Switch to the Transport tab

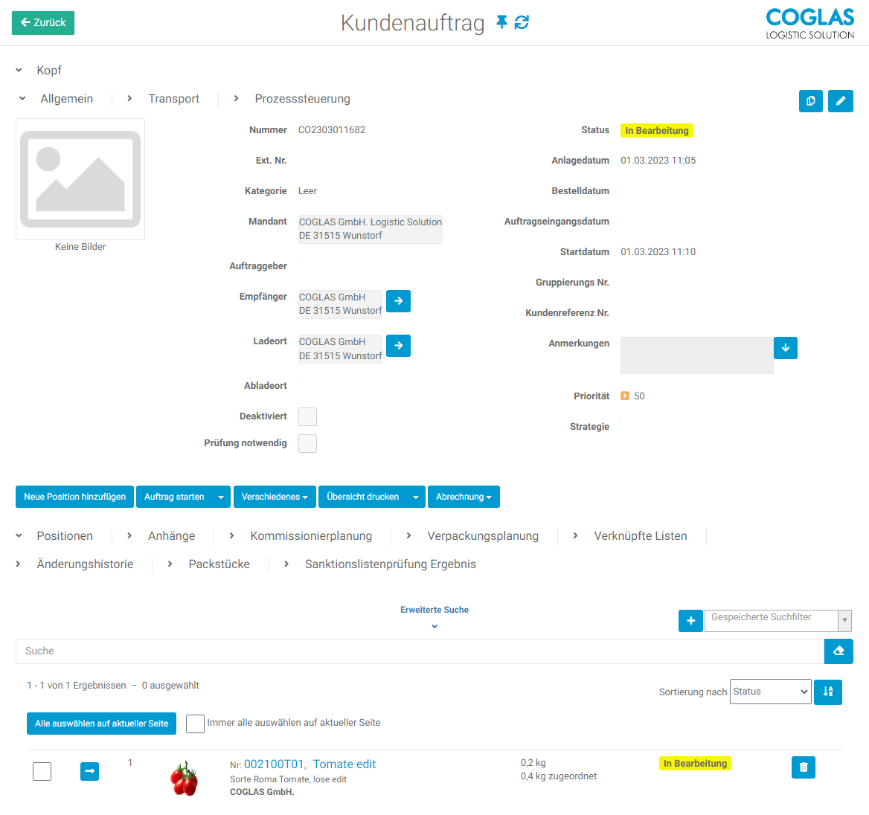pos(173,99)
